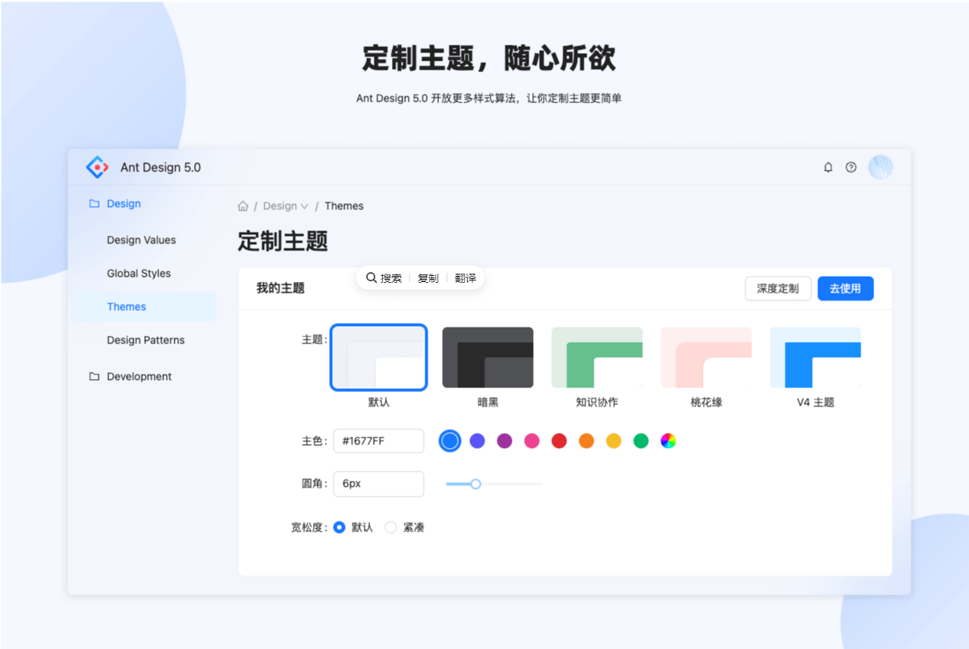This screenshot has width=969, height=649.
Task: Click the help question mark icon
Action: pos(851,167)
